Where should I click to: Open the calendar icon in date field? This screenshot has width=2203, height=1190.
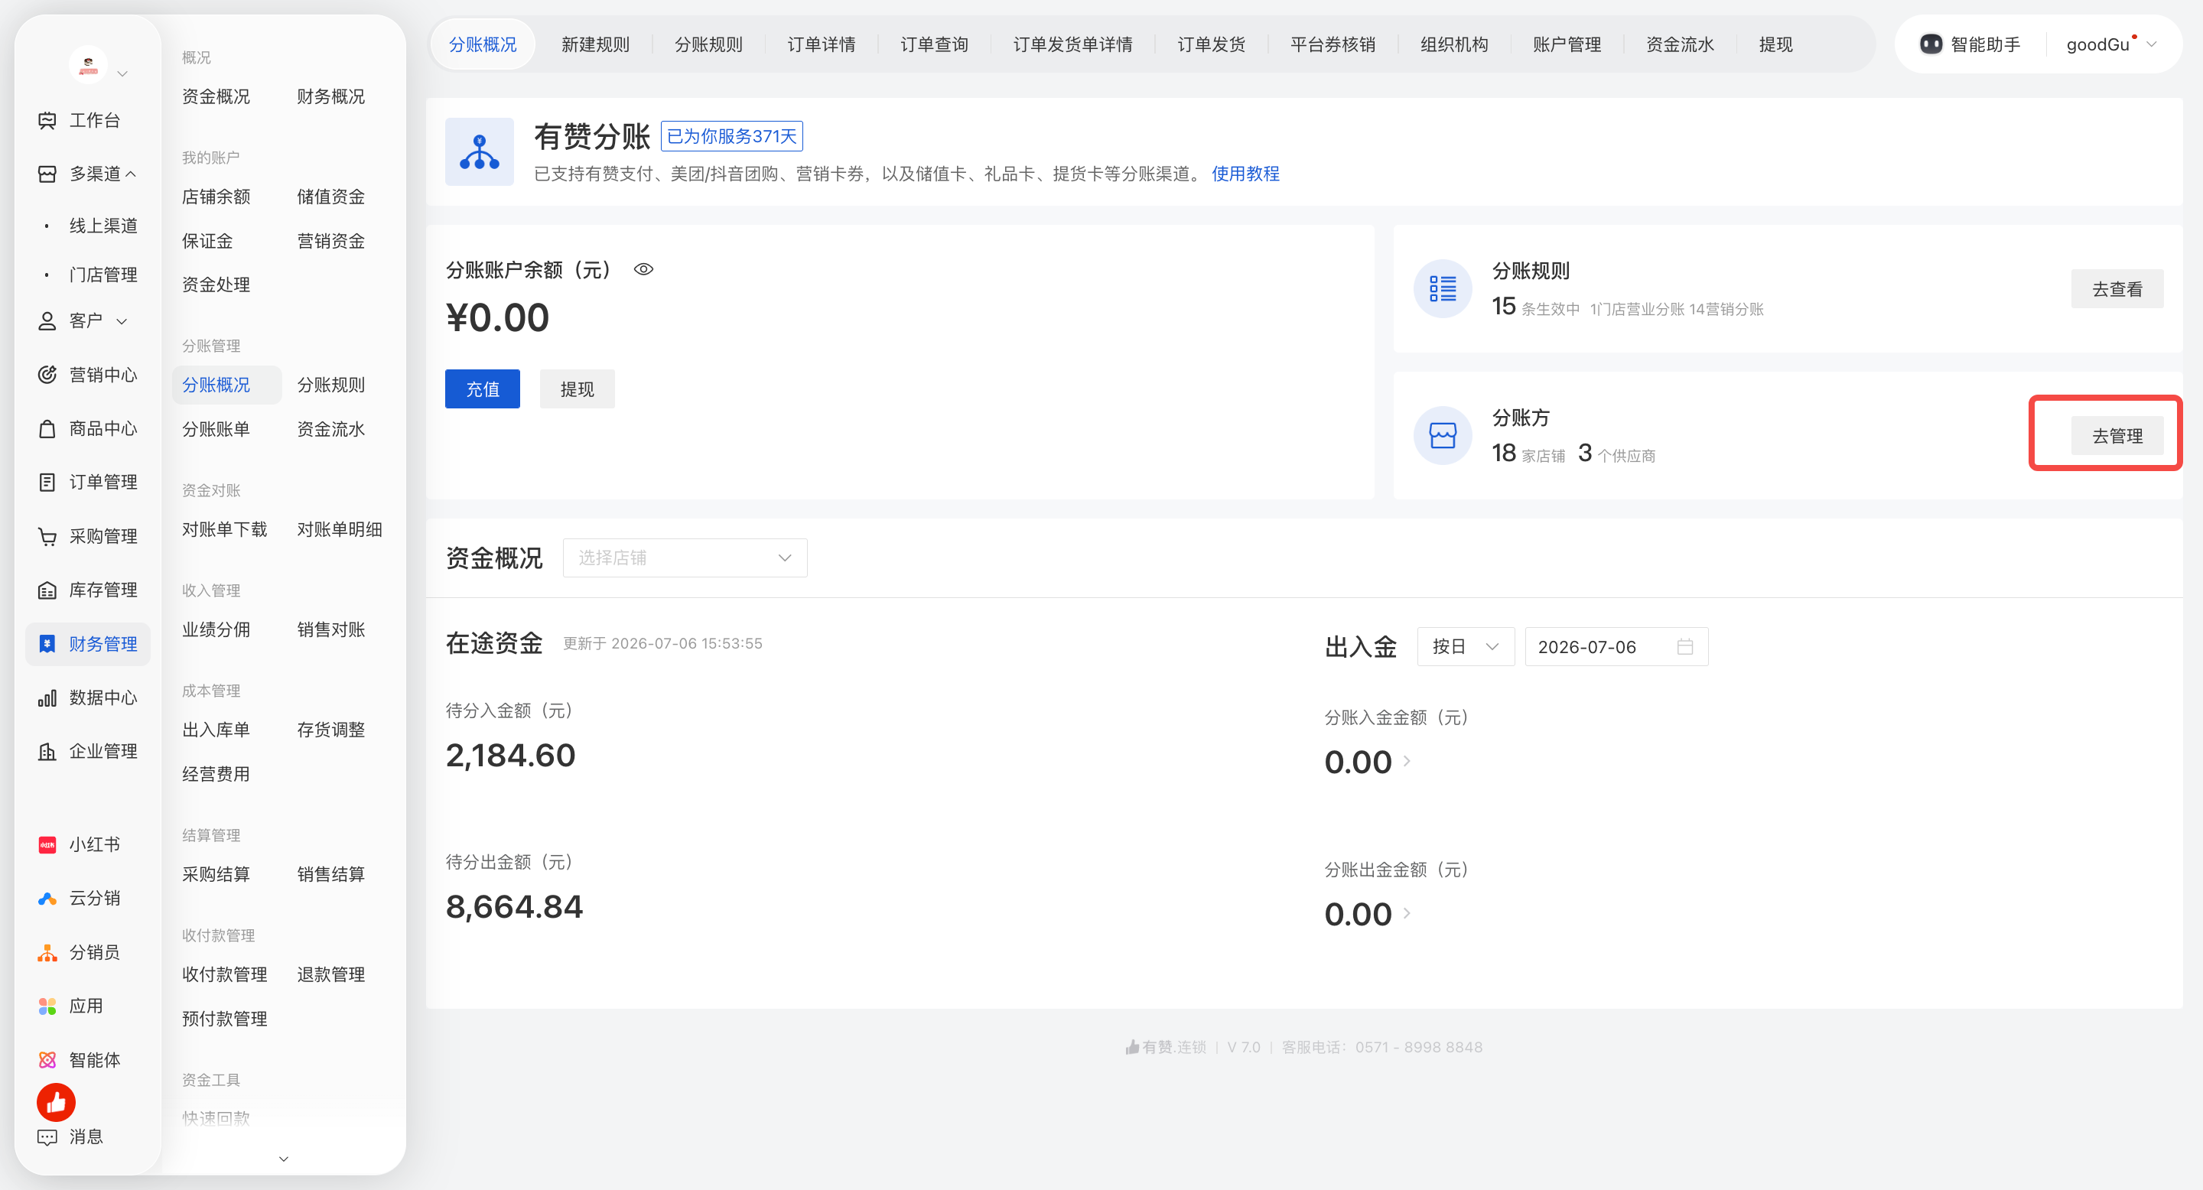[1684, 647]
